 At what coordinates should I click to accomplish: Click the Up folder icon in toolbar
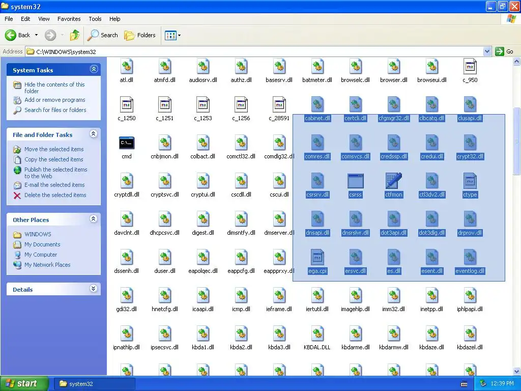75,35
